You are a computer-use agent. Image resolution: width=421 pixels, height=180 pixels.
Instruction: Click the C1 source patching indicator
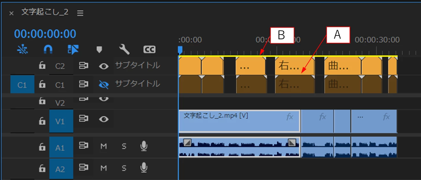click(22, 85)
